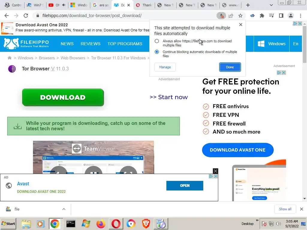Viewport: 307px width, 230px height.
Task: Click the page vertical scrollbar thumb
Action: pyautogui.click(x=305, y=44)
